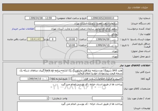Click the buyer organization name field
This screenshot has height=111, width=158.
[x=76, y=23]
